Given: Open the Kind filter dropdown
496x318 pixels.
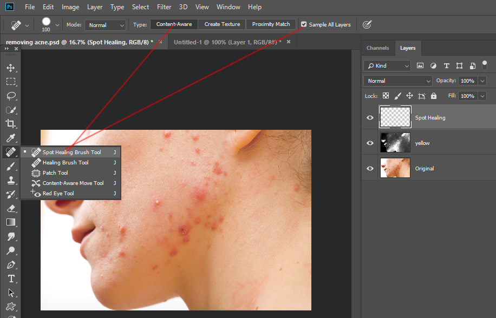Looking at the screenshot, I should click(x=387, y=65).
